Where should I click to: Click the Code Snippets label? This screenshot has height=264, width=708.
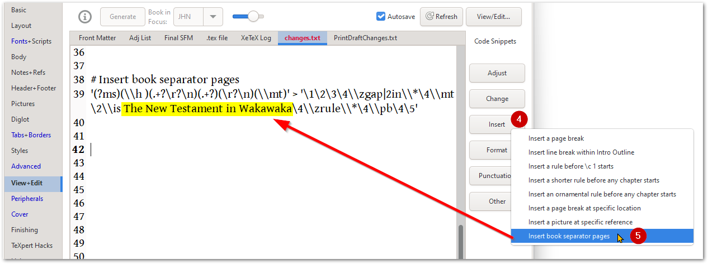[495, 41]
